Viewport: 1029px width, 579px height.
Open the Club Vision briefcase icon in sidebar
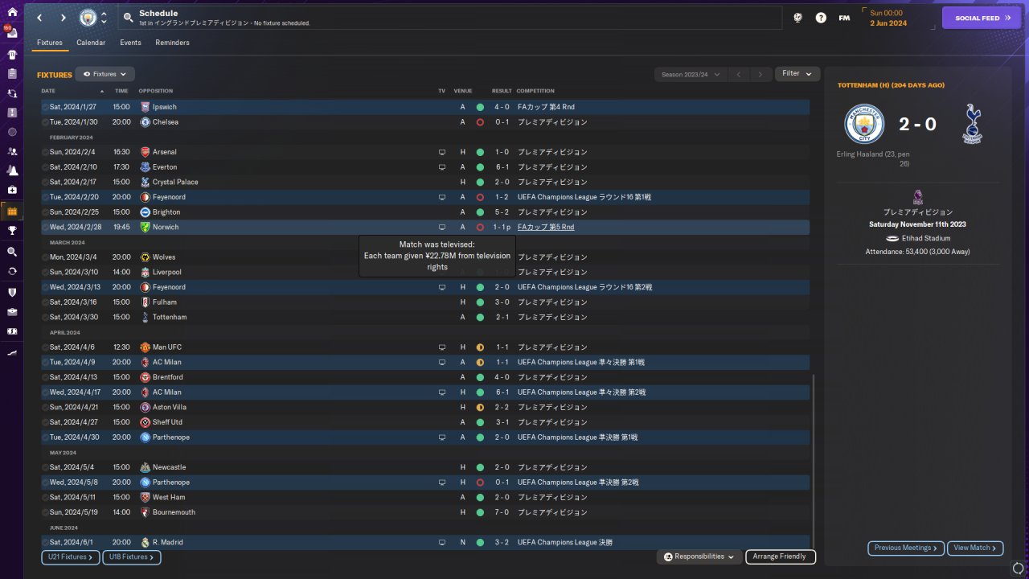[12, 311]
